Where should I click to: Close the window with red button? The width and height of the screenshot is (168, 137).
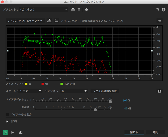tap(2, 2)
